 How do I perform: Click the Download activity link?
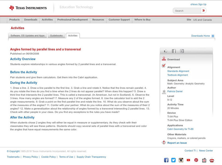173,59
